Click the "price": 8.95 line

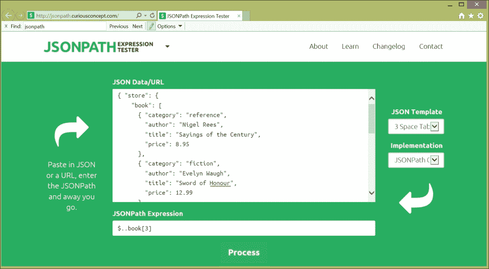(167, 144)
